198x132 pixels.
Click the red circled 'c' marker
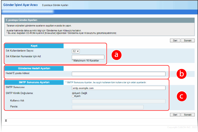click(x=182, y=96)
